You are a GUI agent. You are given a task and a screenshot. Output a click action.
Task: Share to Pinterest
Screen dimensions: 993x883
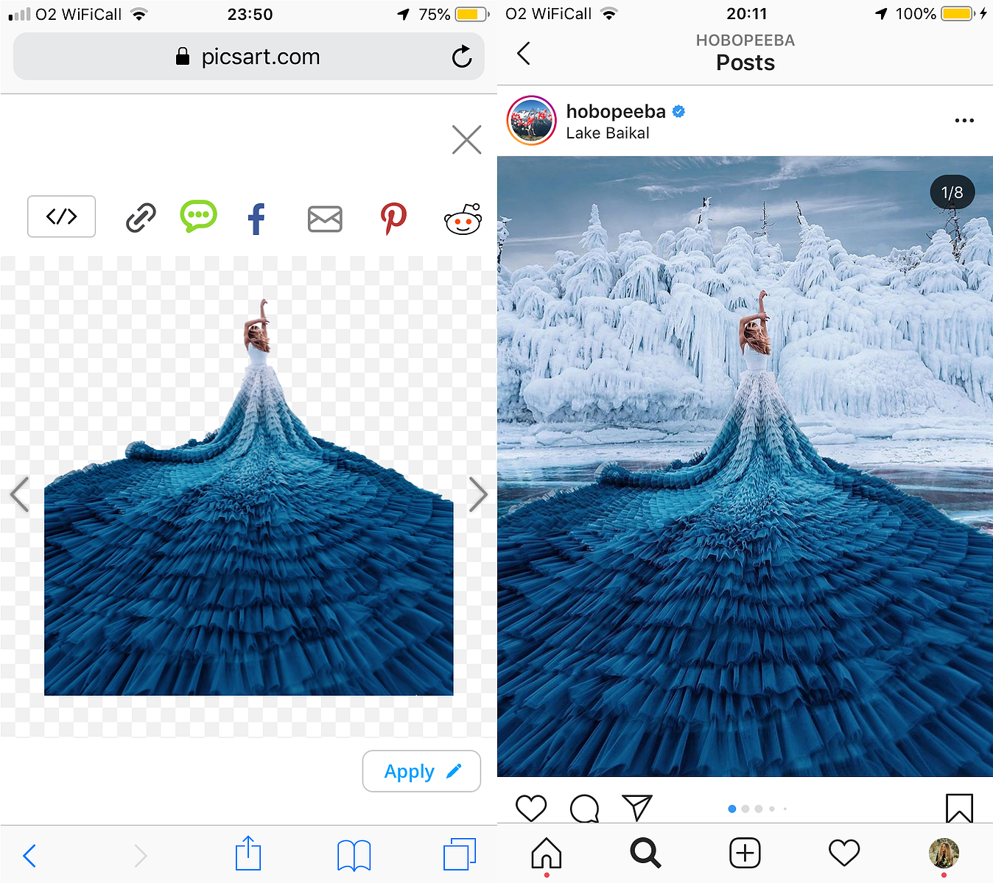tap(393, 219)
